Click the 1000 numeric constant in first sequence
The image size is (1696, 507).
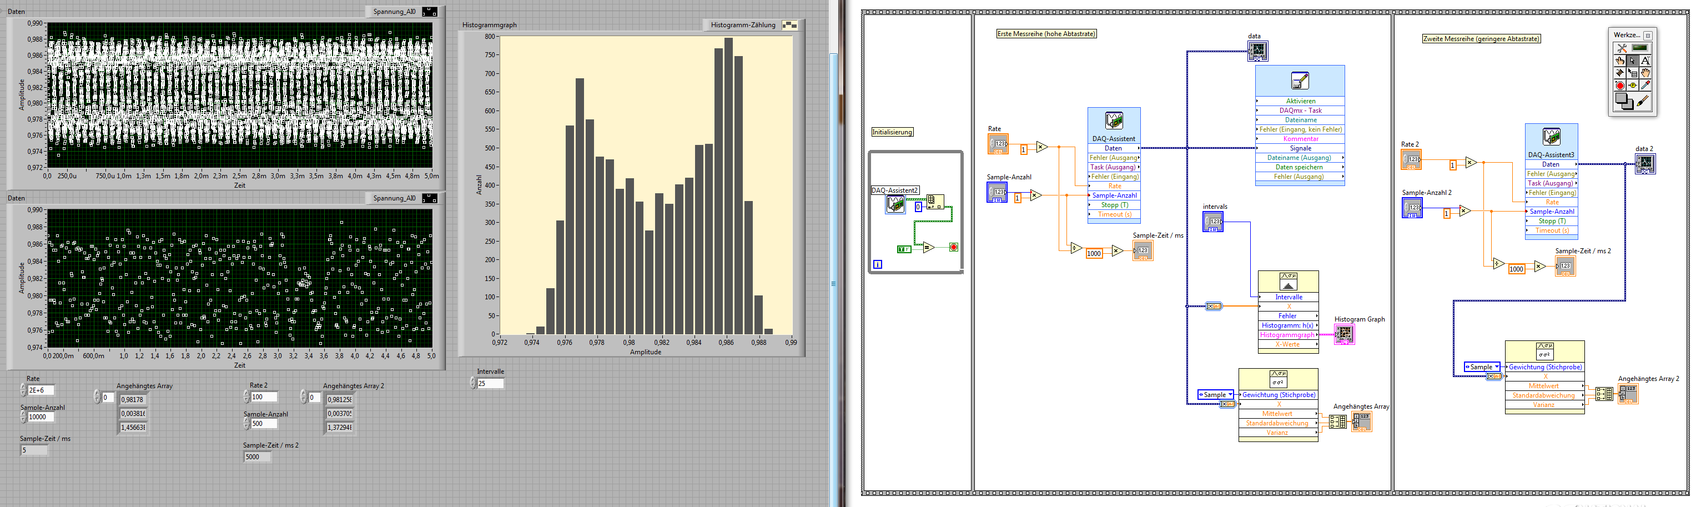[1094, 253]
